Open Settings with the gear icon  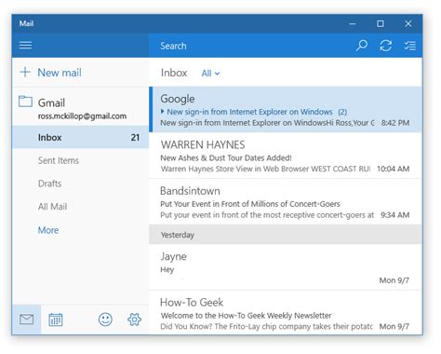(134, 320)
